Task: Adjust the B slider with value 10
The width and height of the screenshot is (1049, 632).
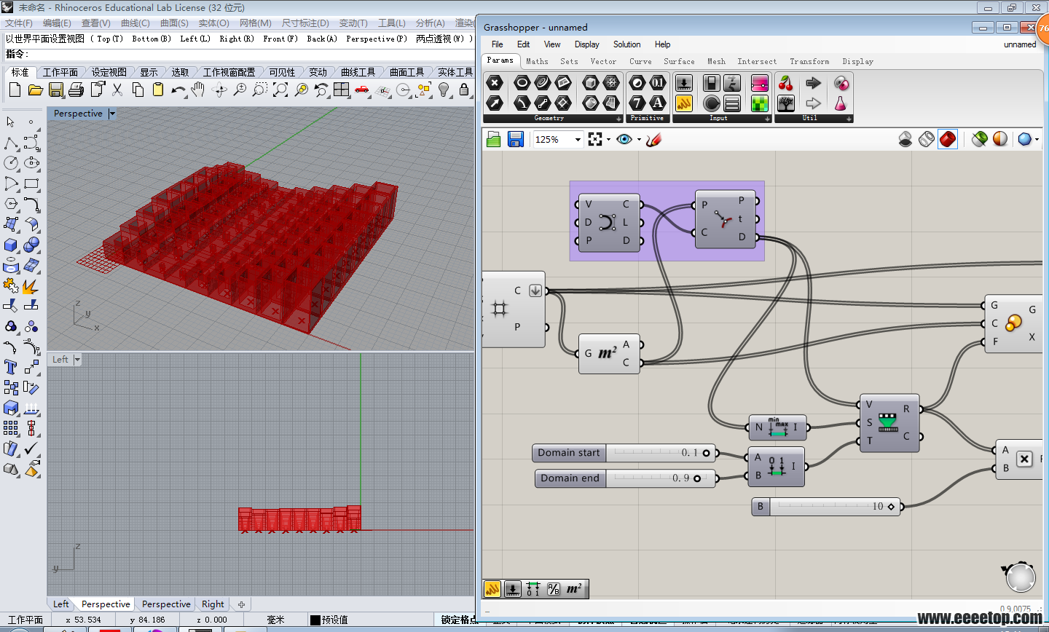Action: coord(826,506)
